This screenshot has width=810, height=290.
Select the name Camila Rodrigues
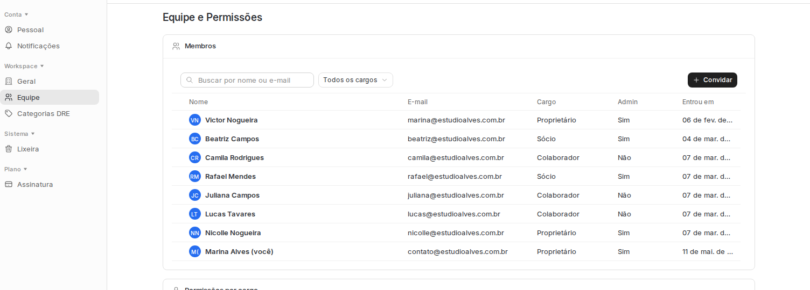[234, 157]
